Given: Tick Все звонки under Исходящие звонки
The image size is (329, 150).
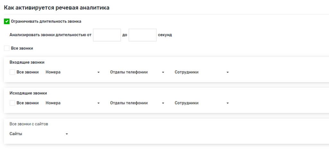Looking at the screenshot, I should tap(13, 103).
